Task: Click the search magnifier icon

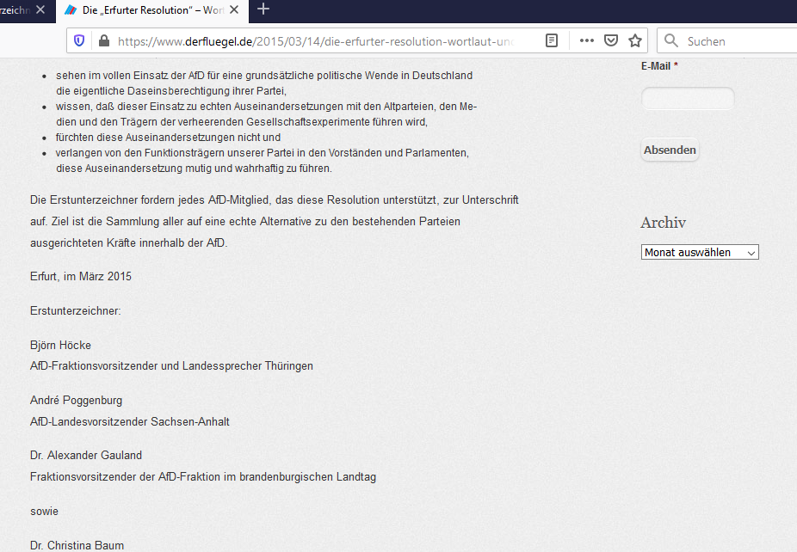Action: pyautogui.click(x=671, y=40)
